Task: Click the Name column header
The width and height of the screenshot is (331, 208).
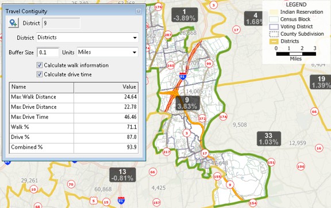Action: [x=42, y=87]
